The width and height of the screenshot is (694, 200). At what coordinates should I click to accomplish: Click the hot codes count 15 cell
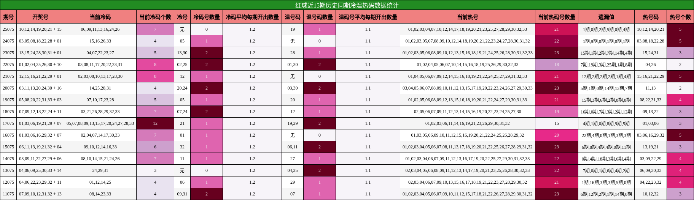click(x=557, y=123)
